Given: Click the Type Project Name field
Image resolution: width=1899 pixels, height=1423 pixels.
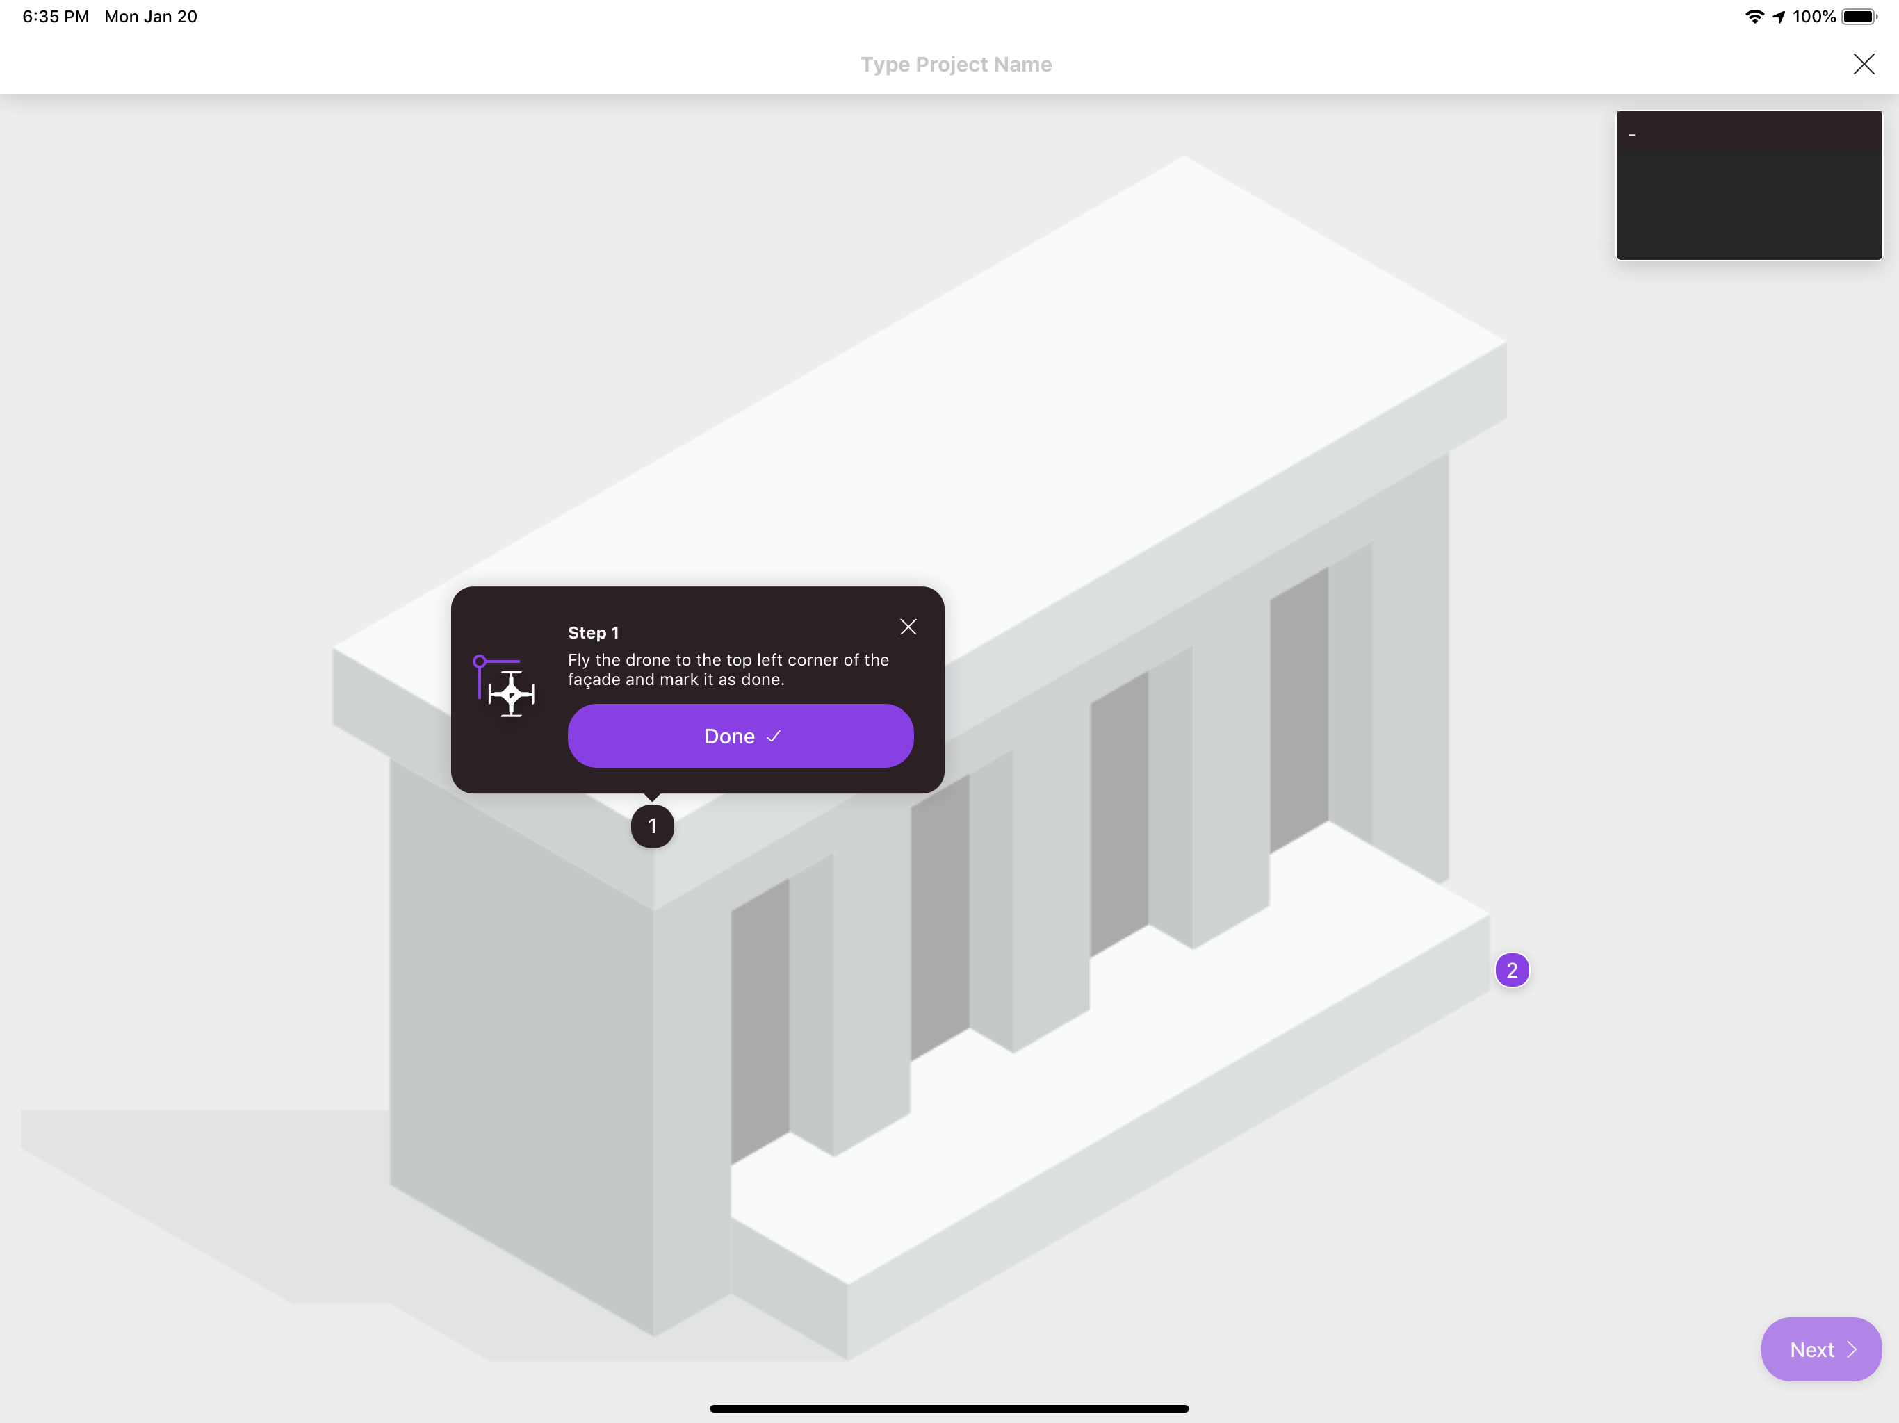Looking at the screenshot, I should click(956, 63).
